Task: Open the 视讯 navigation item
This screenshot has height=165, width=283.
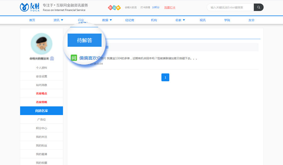Action: point(203,20)
